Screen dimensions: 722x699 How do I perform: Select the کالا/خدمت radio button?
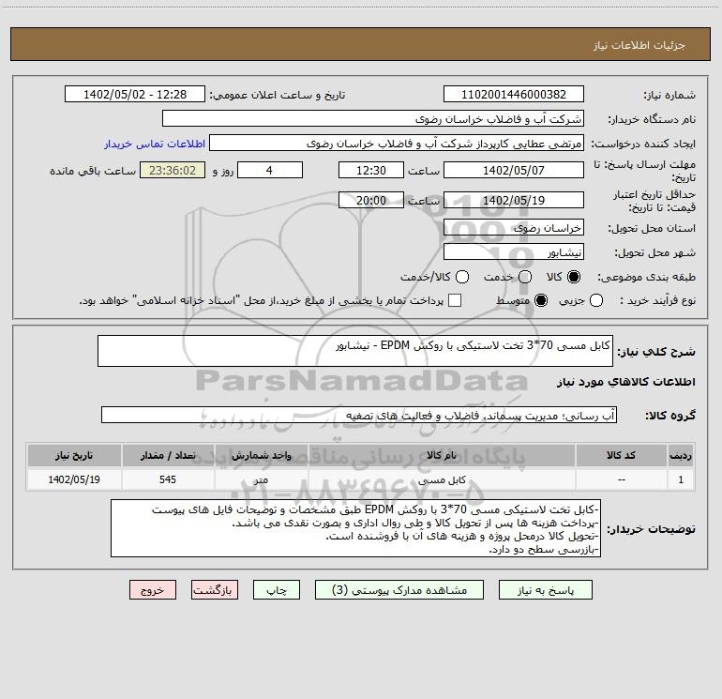pos(462,277)
